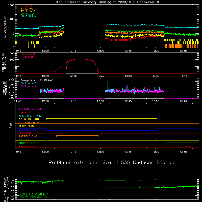Select the GAP_FLAG label
The height and width of the screenshot is (202, 202).
tap(25, 112)
